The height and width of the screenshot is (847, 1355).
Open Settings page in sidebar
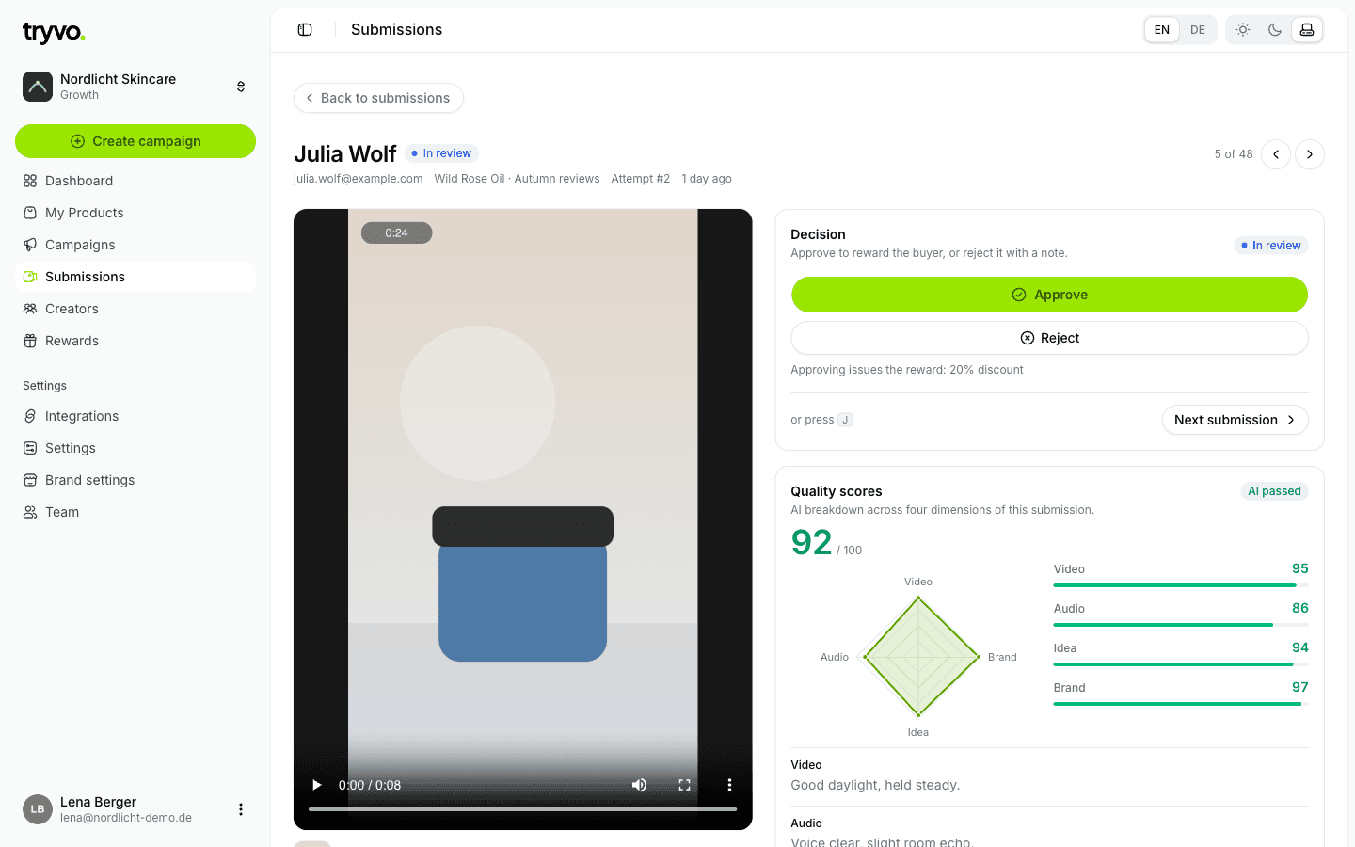tap(135, 448)
